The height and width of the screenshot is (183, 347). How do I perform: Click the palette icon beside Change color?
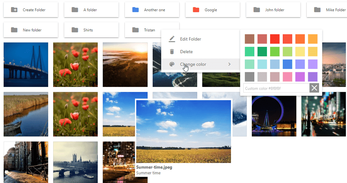172,64
